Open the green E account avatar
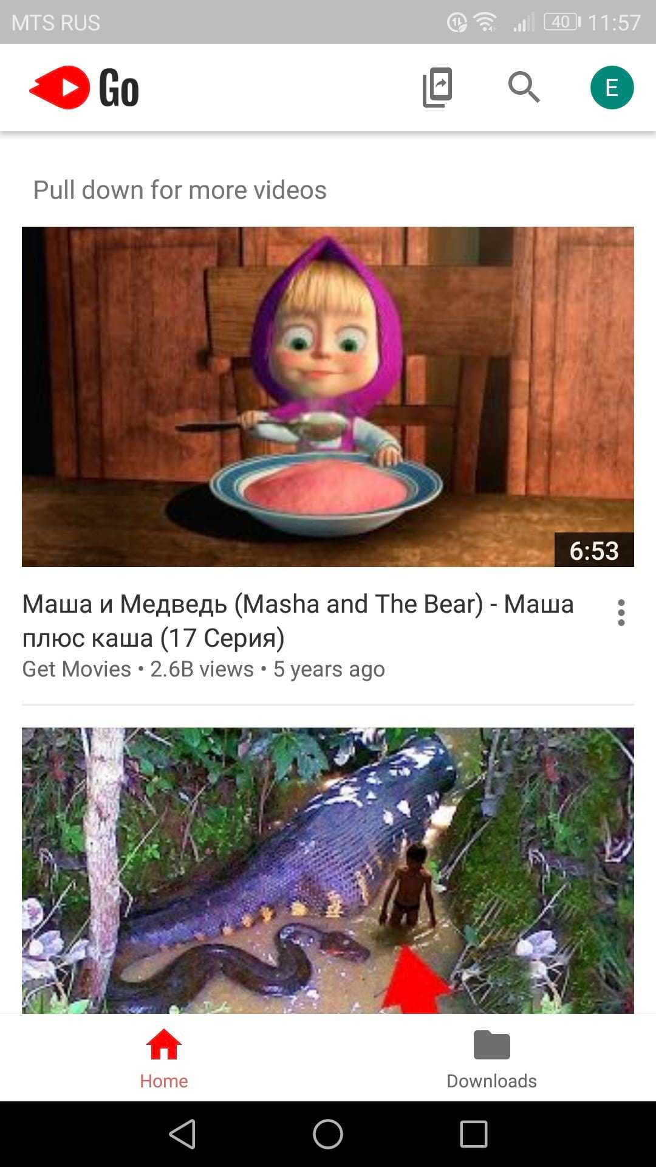656x1167 pixels. 612,88
